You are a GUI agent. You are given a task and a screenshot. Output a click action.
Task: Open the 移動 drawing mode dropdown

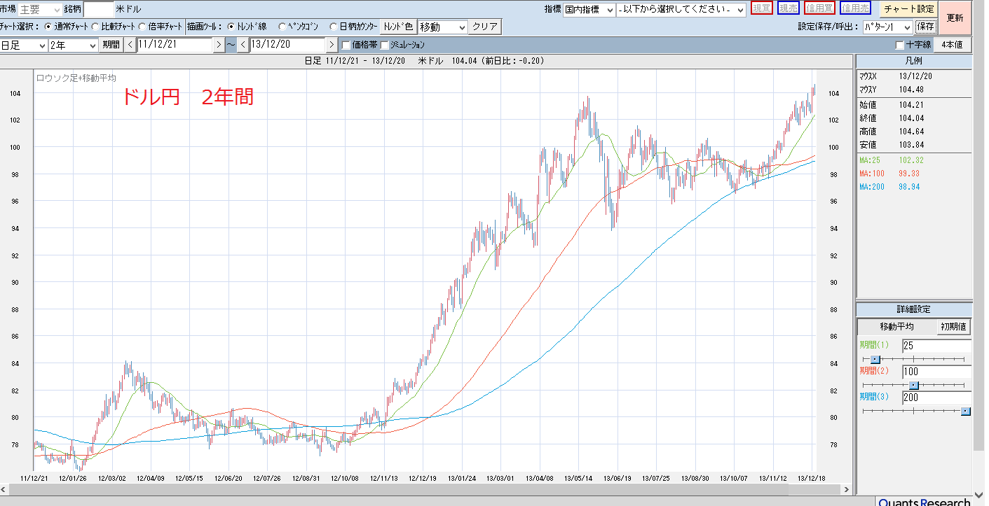click(442, 27)
